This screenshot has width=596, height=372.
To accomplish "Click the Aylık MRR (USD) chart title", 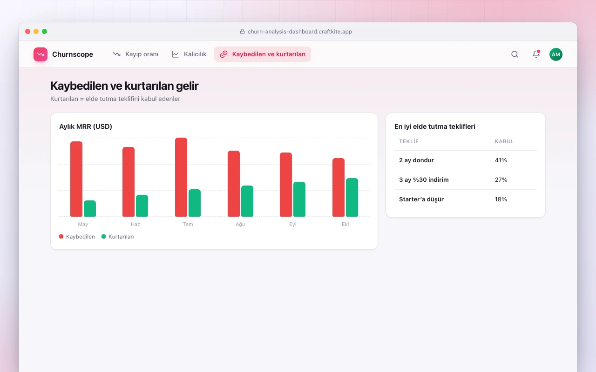I will pos(86,126).
